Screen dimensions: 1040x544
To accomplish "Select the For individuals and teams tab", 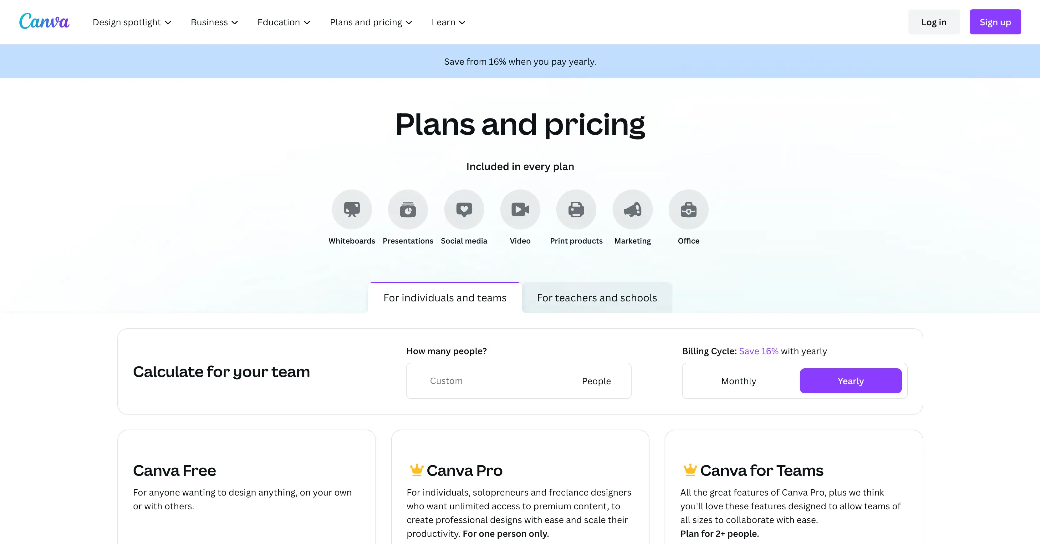I will click(445, 298).
